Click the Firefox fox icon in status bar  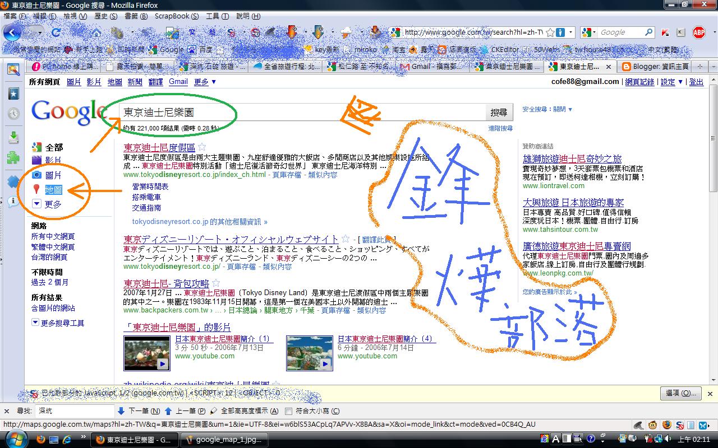pyautogui.click(x=667, y=425)
